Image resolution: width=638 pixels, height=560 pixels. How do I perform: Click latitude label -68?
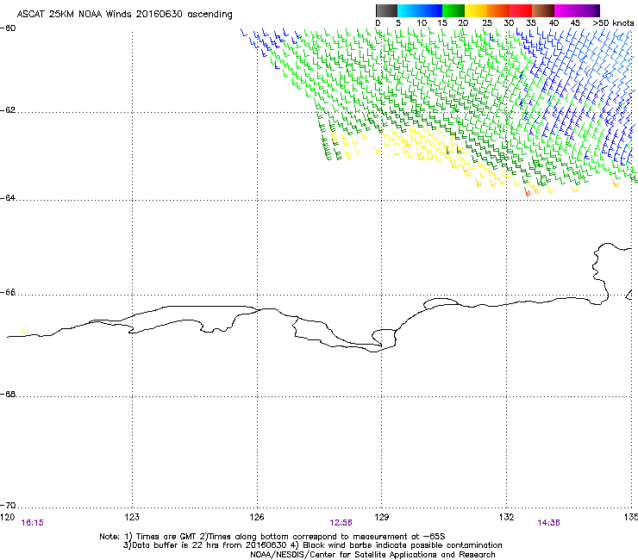point(8,394)
